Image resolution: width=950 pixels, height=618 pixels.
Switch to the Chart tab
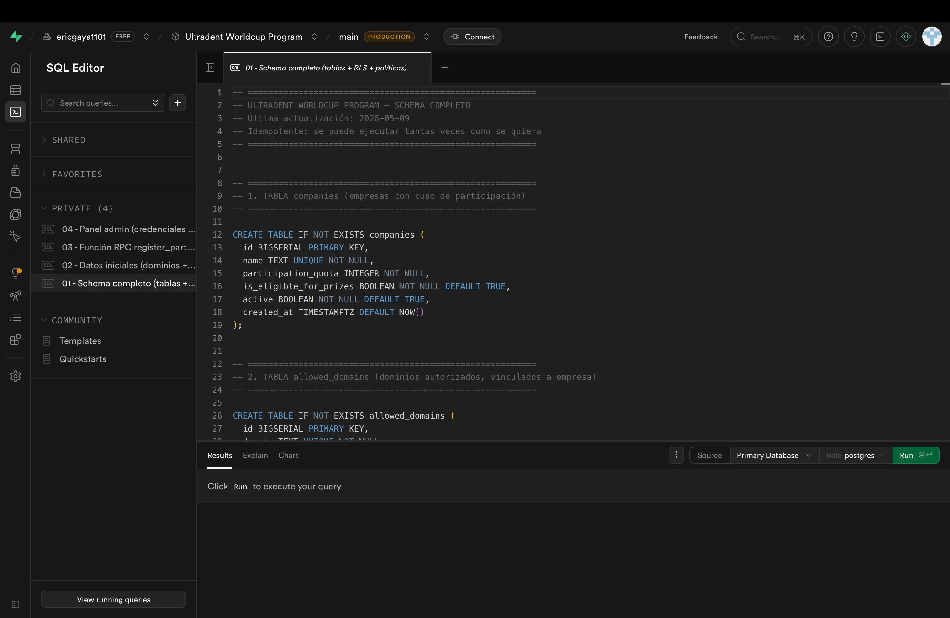coord(288,455)
